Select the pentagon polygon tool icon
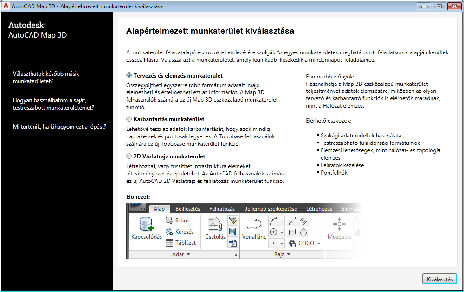 coord(303,232)
